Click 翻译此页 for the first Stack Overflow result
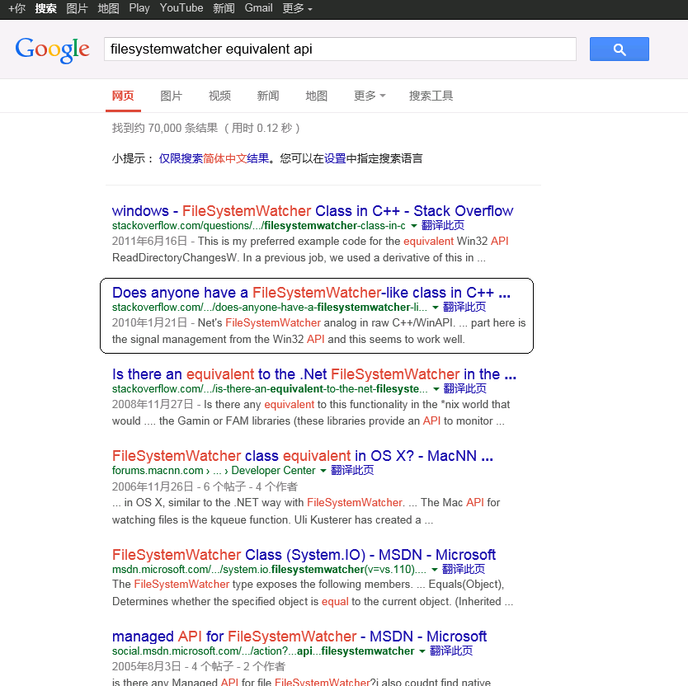This screenshot has height=686, width=688. pos(443,225)
